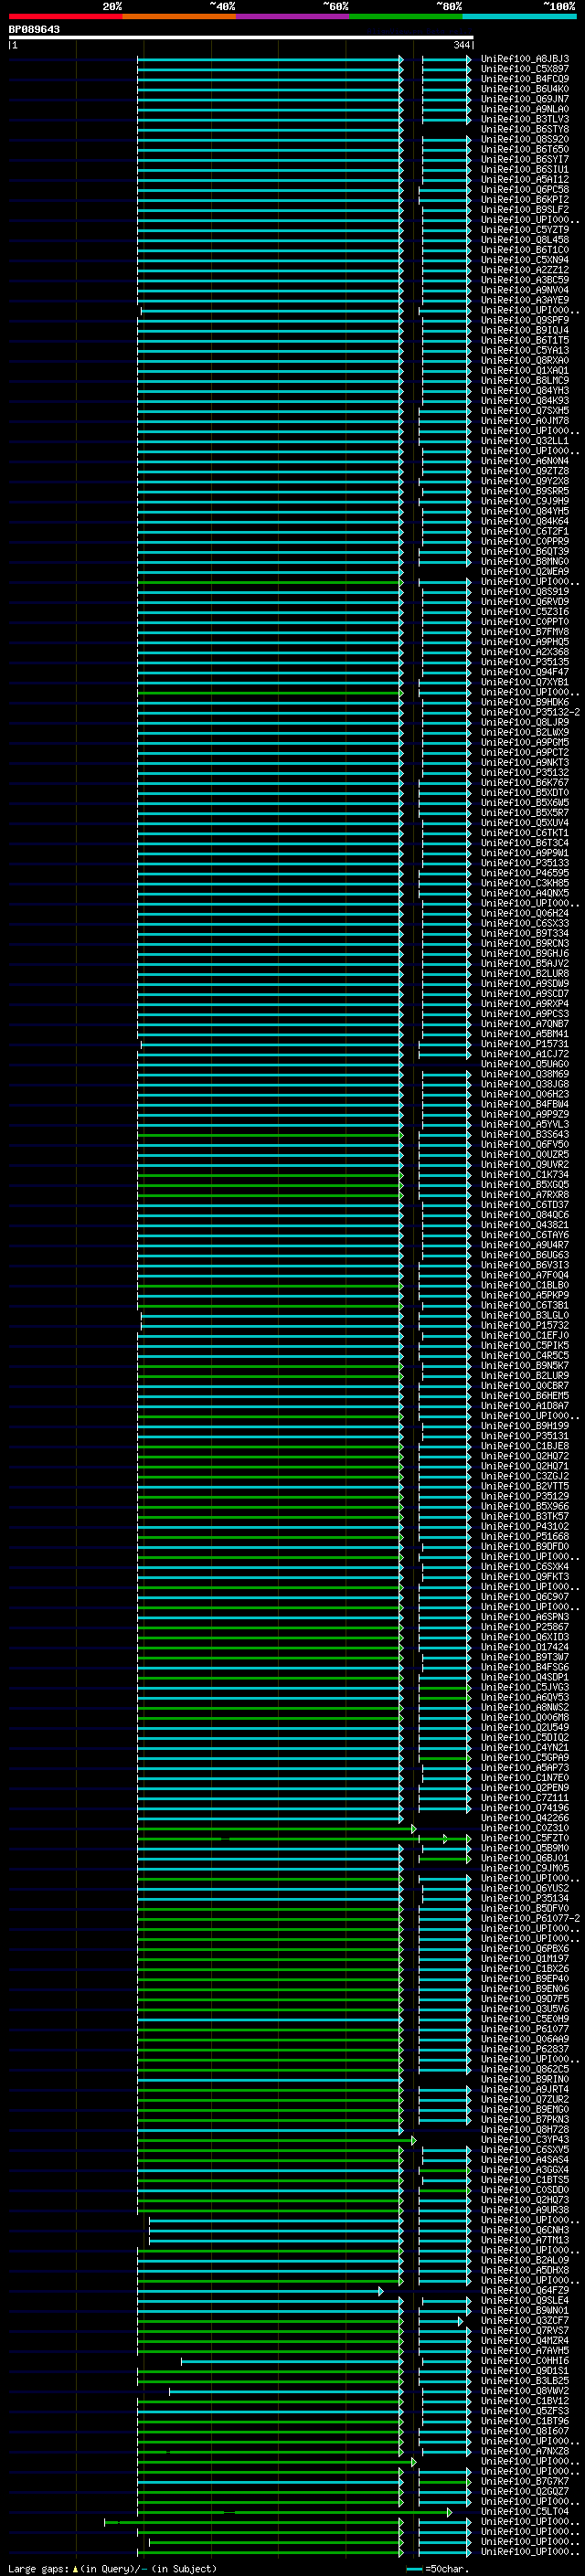Image resolution: width=585 pixels, height=2576 pixels.
Task: Select the UniRef100_C5XN94 label
Action: (x=525, y=260)
